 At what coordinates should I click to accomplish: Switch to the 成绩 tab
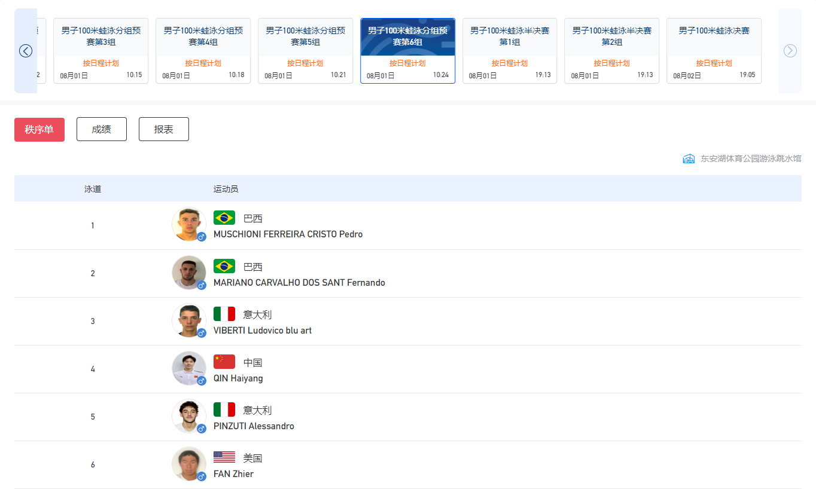[x=101, y=129]
